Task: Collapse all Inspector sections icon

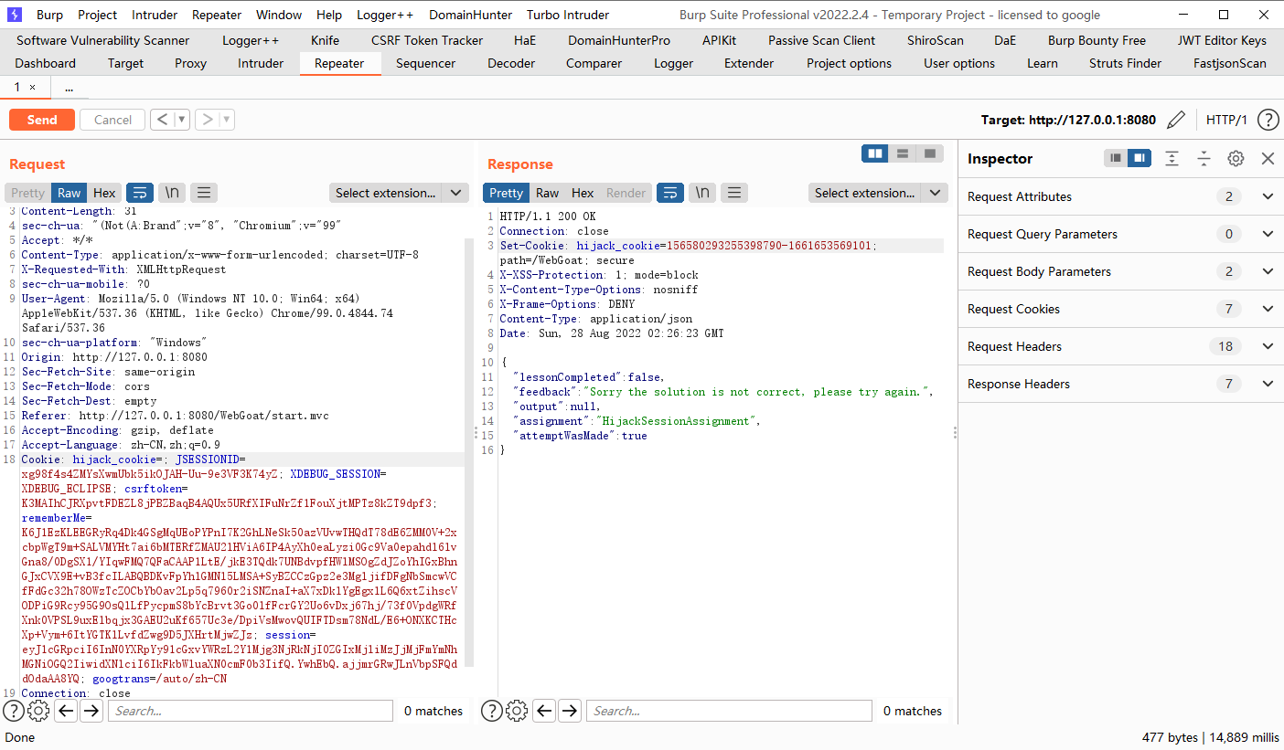Action: click(x=1204, y=158)
